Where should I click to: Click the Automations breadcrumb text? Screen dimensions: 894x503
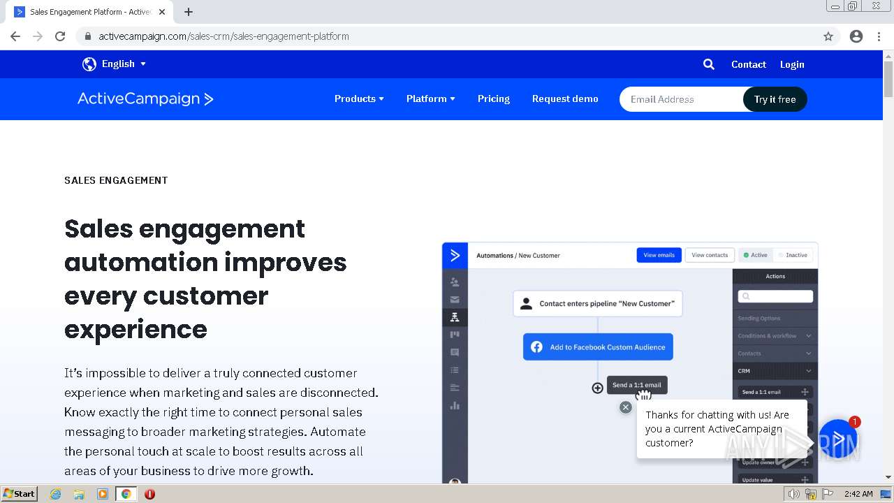pyautogui.click(x=494, y=256)
